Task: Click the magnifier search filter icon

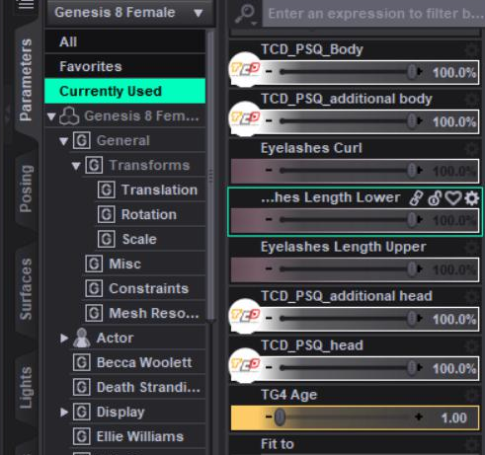Action: [x=246, y=14]
